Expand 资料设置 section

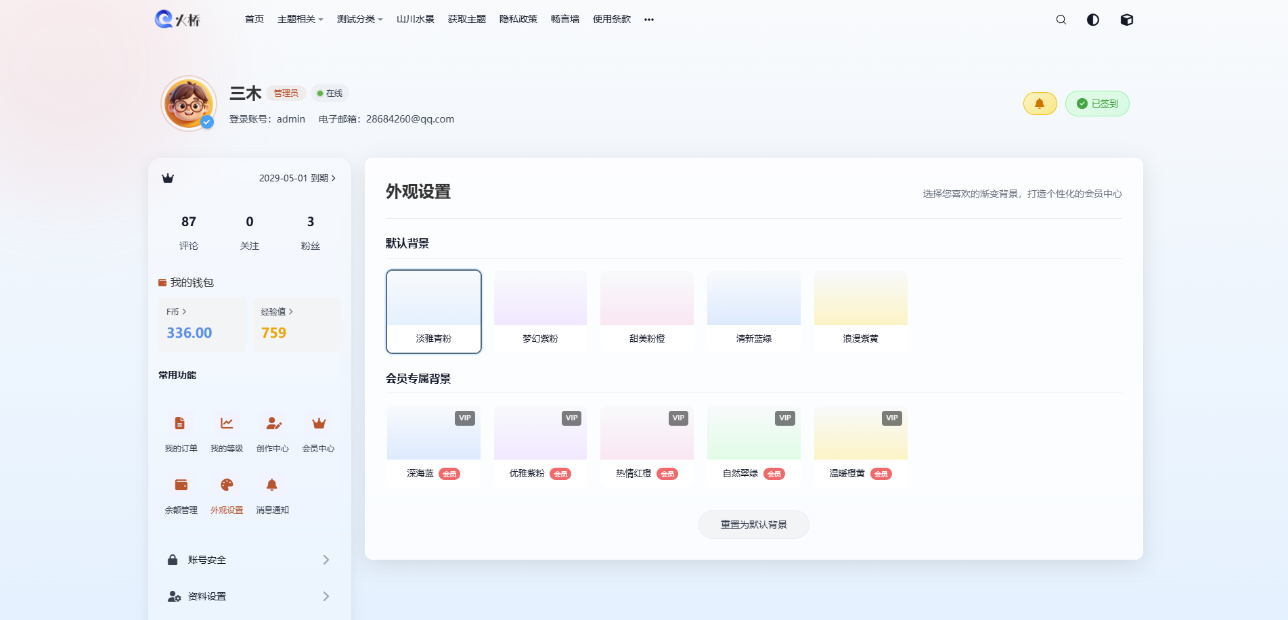(x=249, y=596)
